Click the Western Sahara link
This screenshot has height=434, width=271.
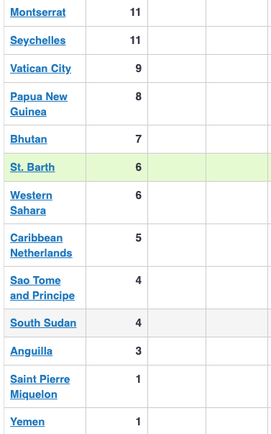(31, 203)
